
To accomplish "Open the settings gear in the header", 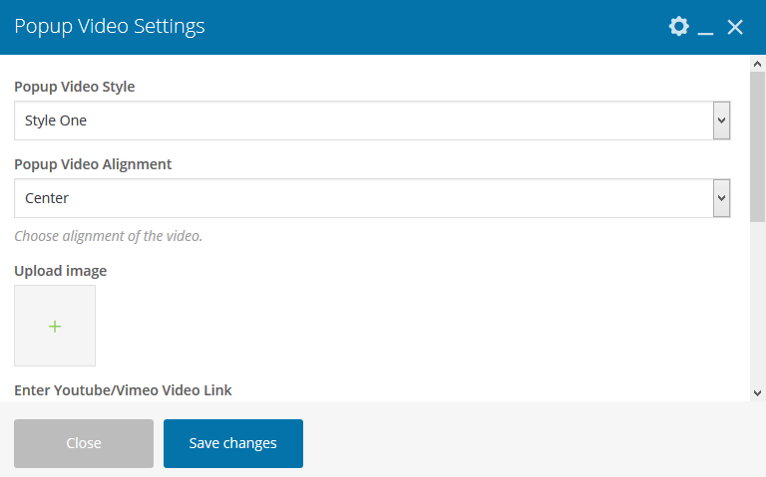I will tap(678, 27).
